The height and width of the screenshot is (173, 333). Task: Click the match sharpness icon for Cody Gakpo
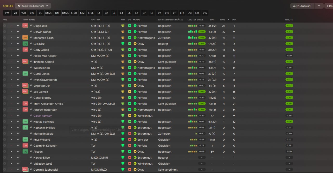click(x=130, y=50)
